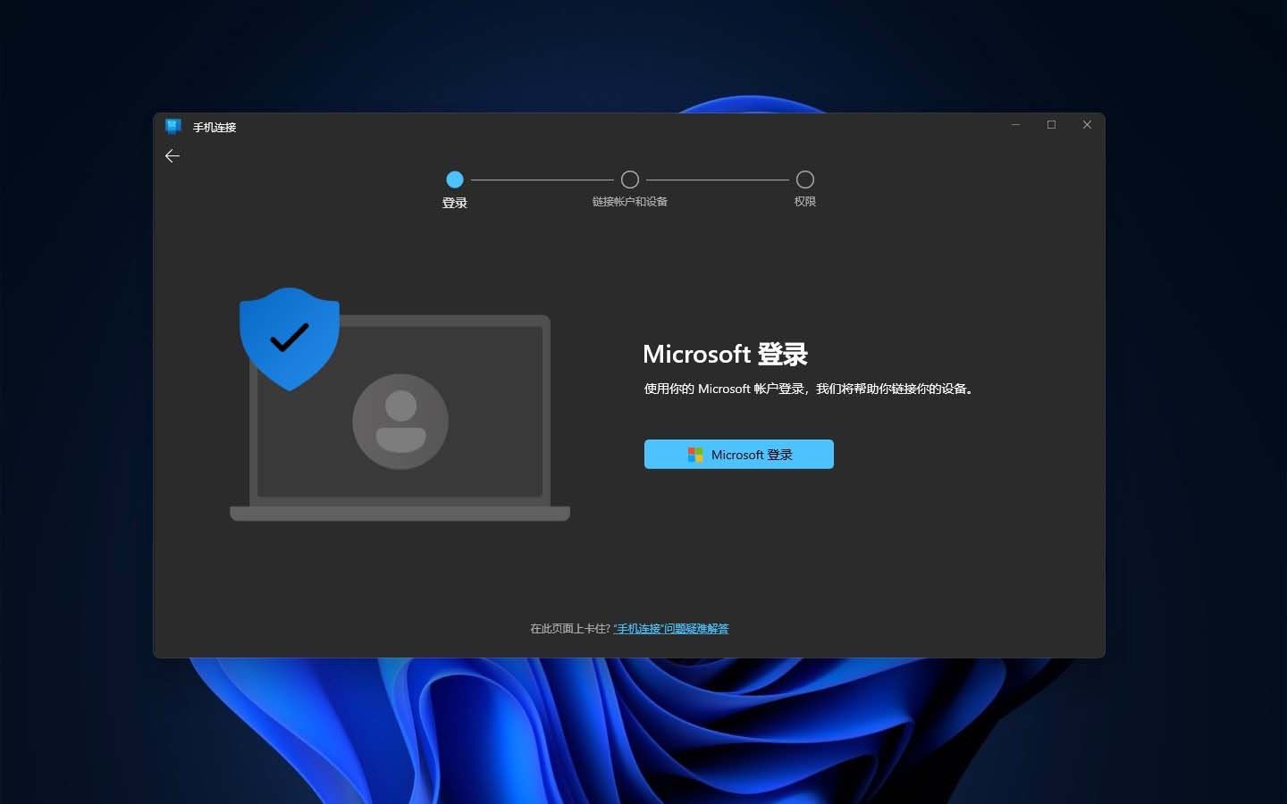
Task: Click progress line between 登录 and 链接帐户和设备
Action: pyautogui.click(x=543, y=180)
